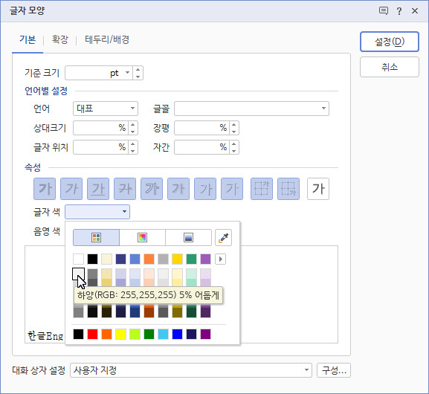This screenshot has width=429, height=394.
Task: Decrease the 상대크기 percentage
Action: pyautogui.click(x=132, y=132)
